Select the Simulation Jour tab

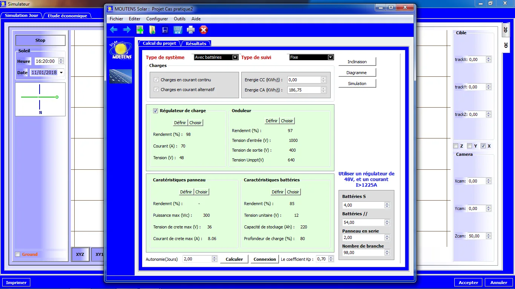[21, 15]
